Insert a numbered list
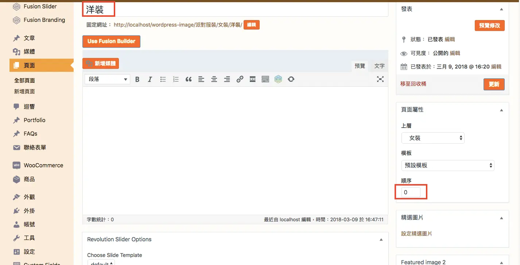520x265 pixels. (x=176, y=79)
